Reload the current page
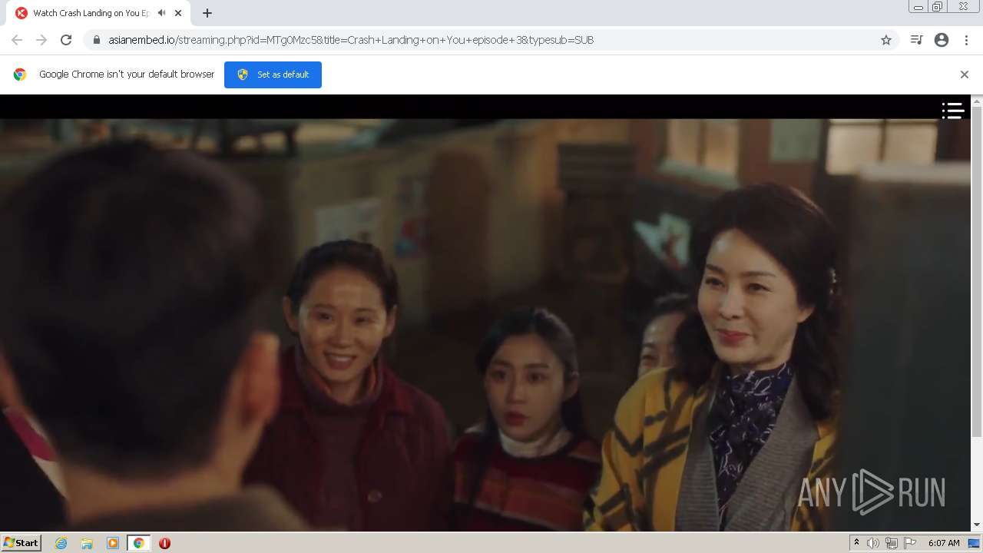The width and height of the screenshot is (983, 553). (x=66, y=40)
